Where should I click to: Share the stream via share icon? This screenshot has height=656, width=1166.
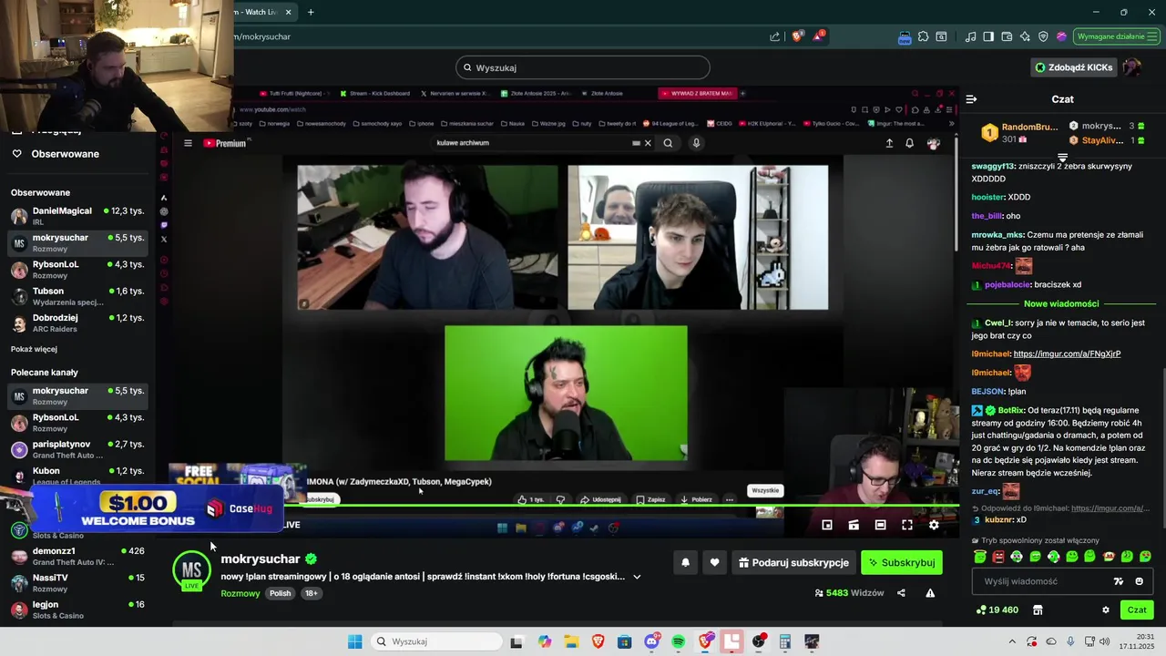click(901, 593)
